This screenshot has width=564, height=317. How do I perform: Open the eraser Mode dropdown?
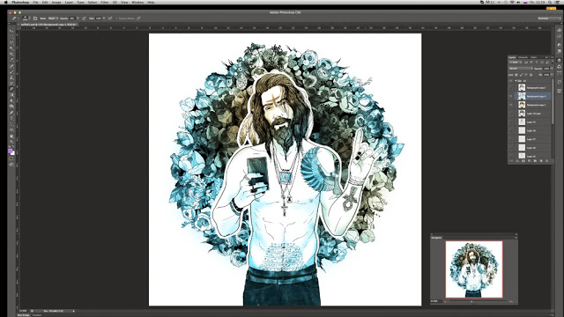pos(53,18)
